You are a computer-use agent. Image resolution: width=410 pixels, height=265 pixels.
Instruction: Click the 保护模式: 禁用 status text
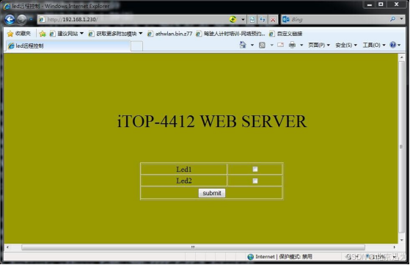click(296, 257)
